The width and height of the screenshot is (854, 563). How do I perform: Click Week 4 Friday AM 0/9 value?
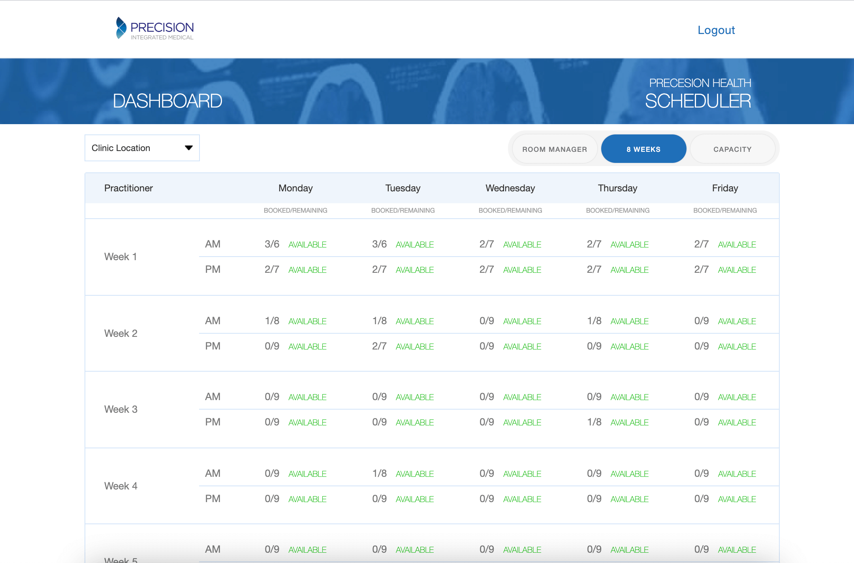coord(702,473)
